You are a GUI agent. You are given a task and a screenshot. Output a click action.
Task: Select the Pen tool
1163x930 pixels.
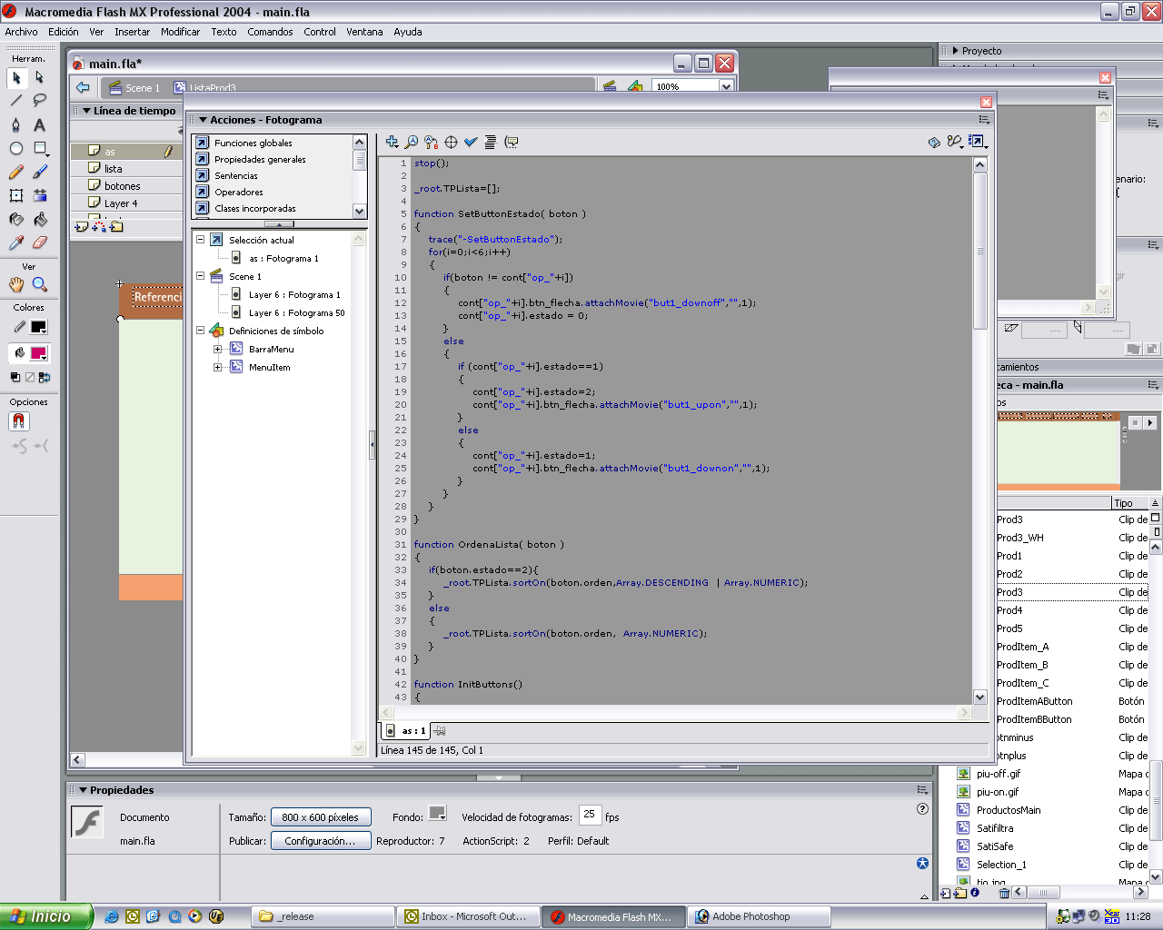[16, 124]
